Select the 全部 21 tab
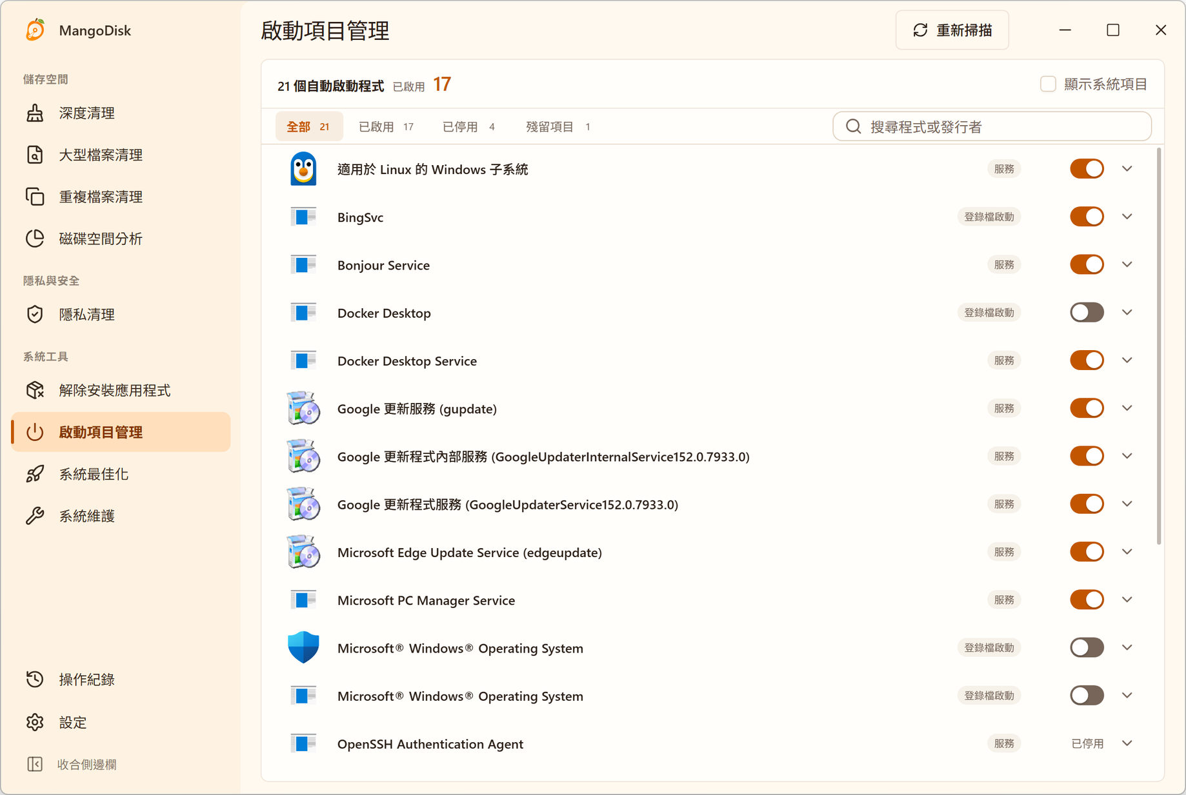 click(x=308, y=126)
